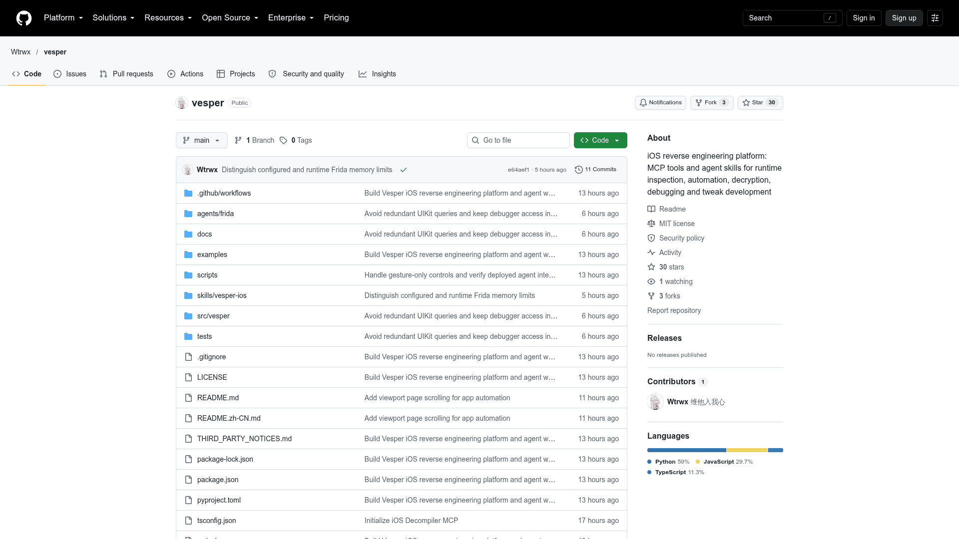Click the Python segment of languages bar
Image resolution: width=959 pixels, height=539 pixels.
687,450
